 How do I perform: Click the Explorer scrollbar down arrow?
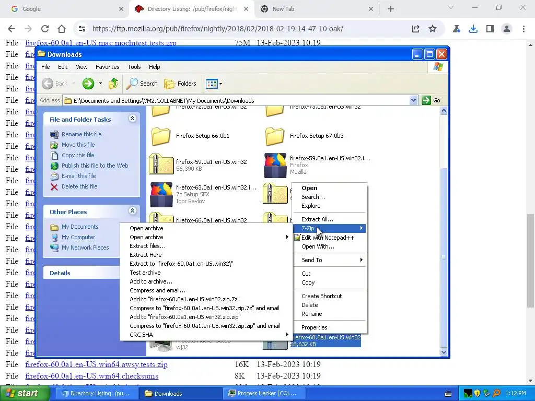coord(444,352)
